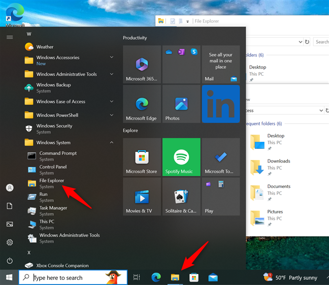Open the large Desktop folder in File Explorer
The image size is (329, 285).
point(268,142)
